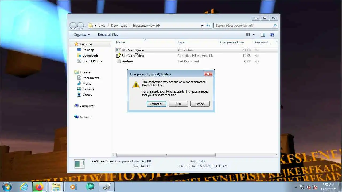Expand the arrow after Downloads breadcrumb

130,26
